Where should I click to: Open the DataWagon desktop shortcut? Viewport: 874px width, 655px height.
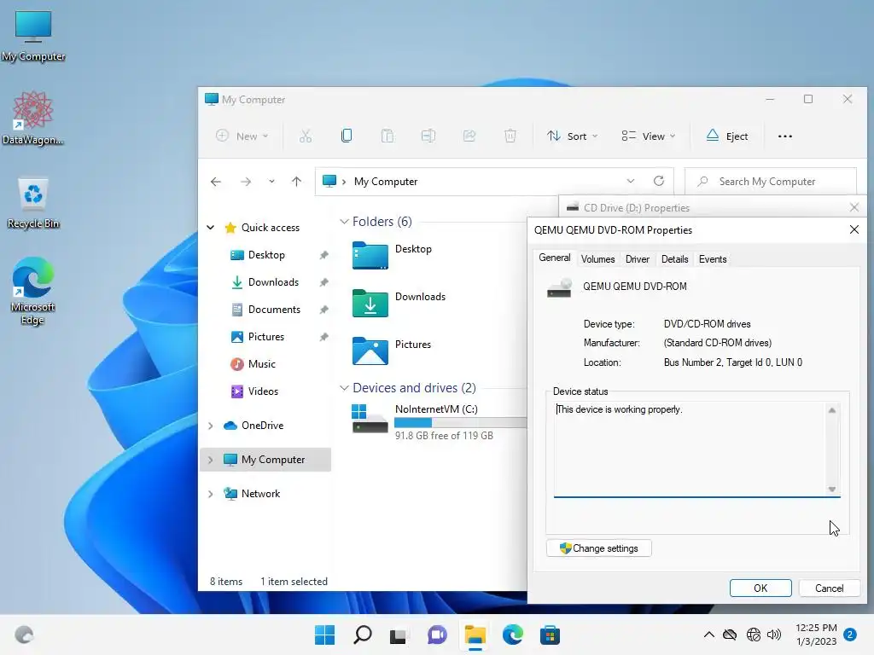(x=33, y=118)
